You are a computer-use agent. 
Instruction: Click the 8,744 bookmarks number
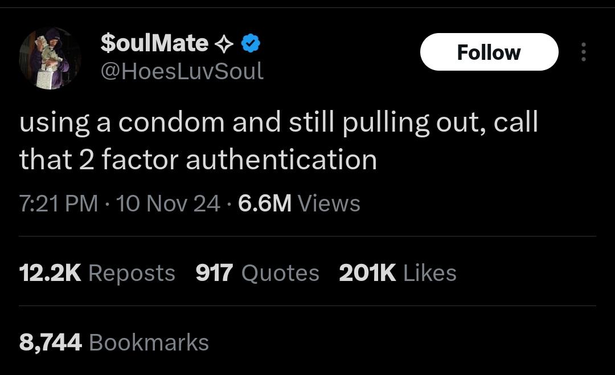[x=51, y=342]
